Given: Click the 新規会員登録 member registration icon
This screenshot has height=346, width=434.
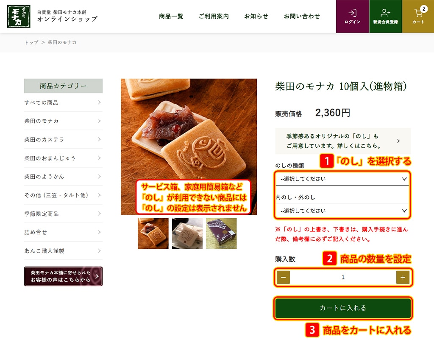Looking at the screenshot, I should [x=385, y=17].
